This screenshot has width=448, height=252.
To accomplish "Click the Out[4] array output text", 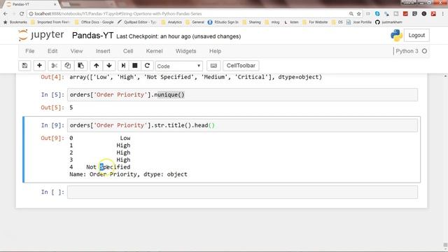I will 196,77.
